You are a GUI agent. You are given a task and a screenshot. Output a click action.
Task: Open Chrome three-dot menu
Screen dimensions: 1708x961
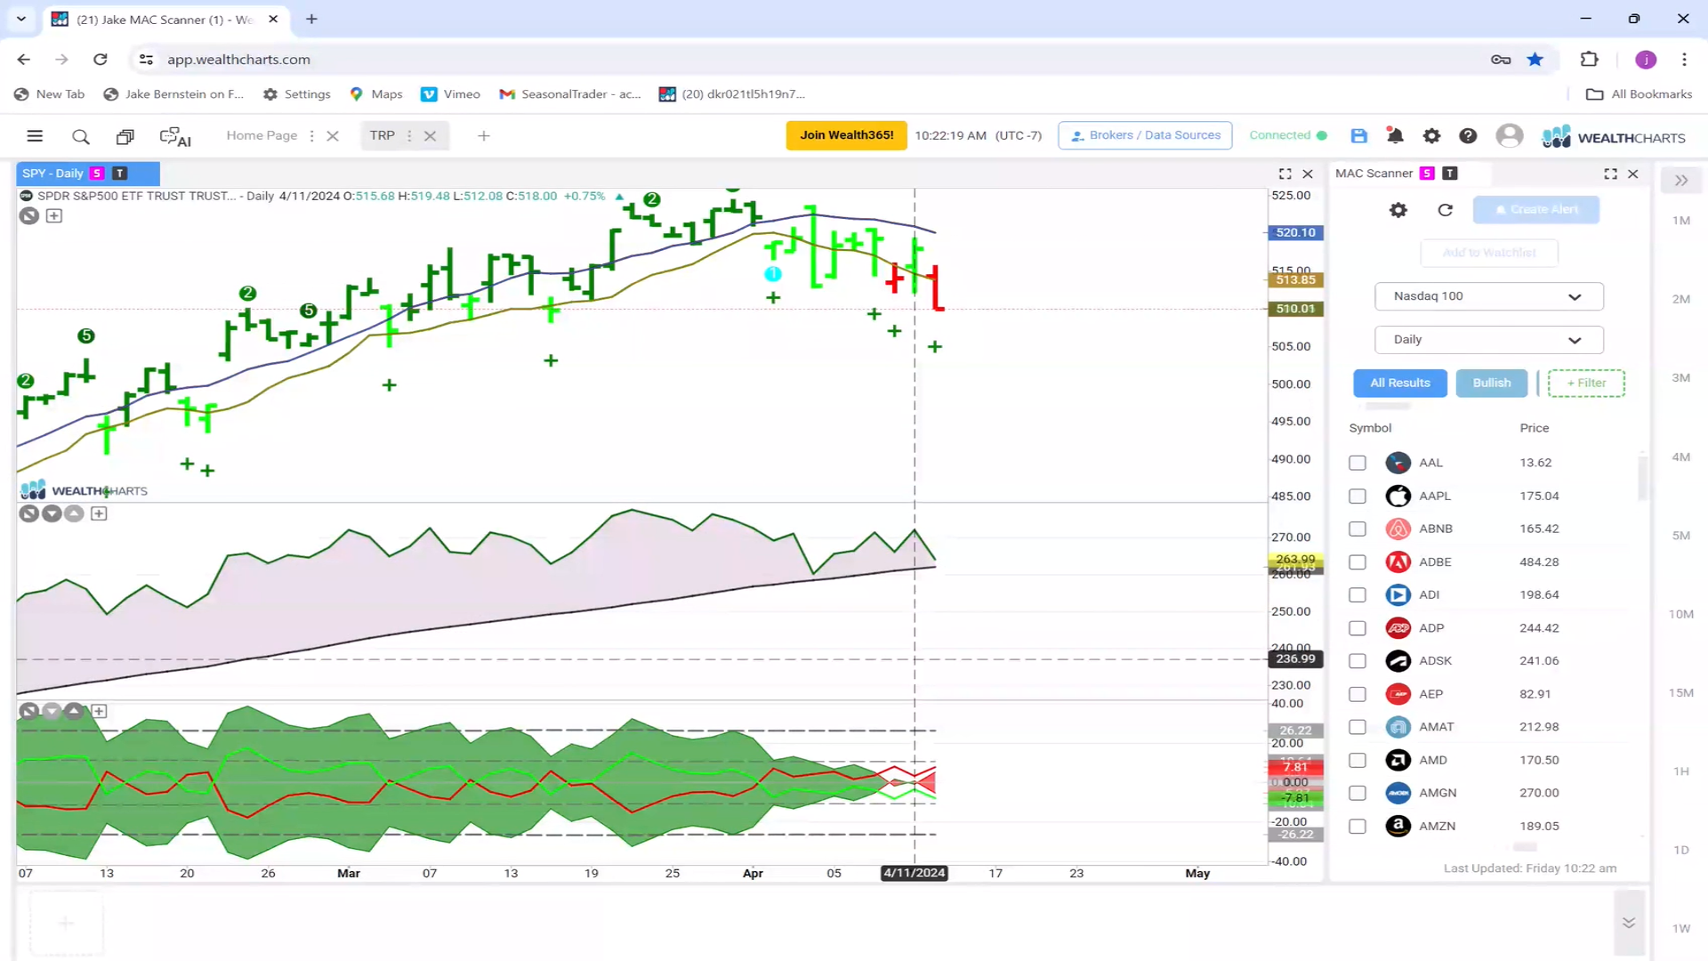1684,59
